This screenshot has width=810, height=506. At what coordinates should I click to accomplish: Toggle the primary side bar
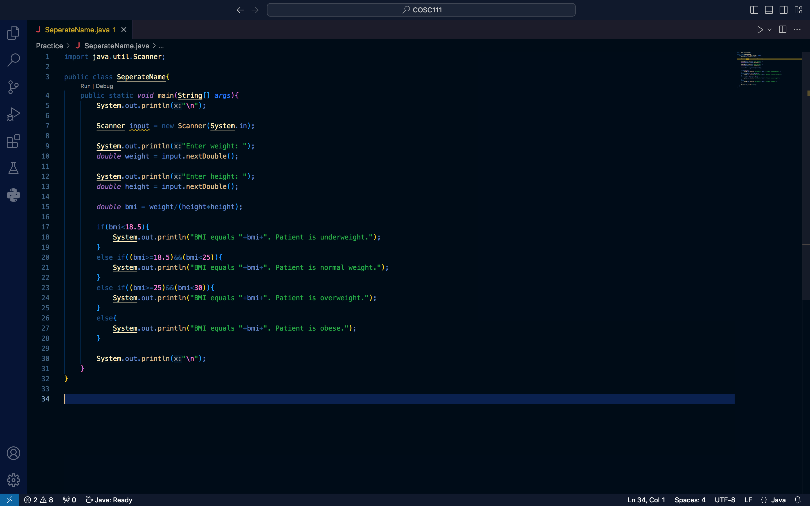click(754, 10)
